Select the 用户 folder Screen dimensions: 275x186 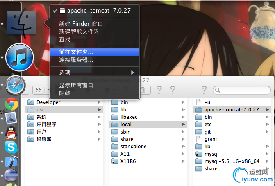click(64, 132)
